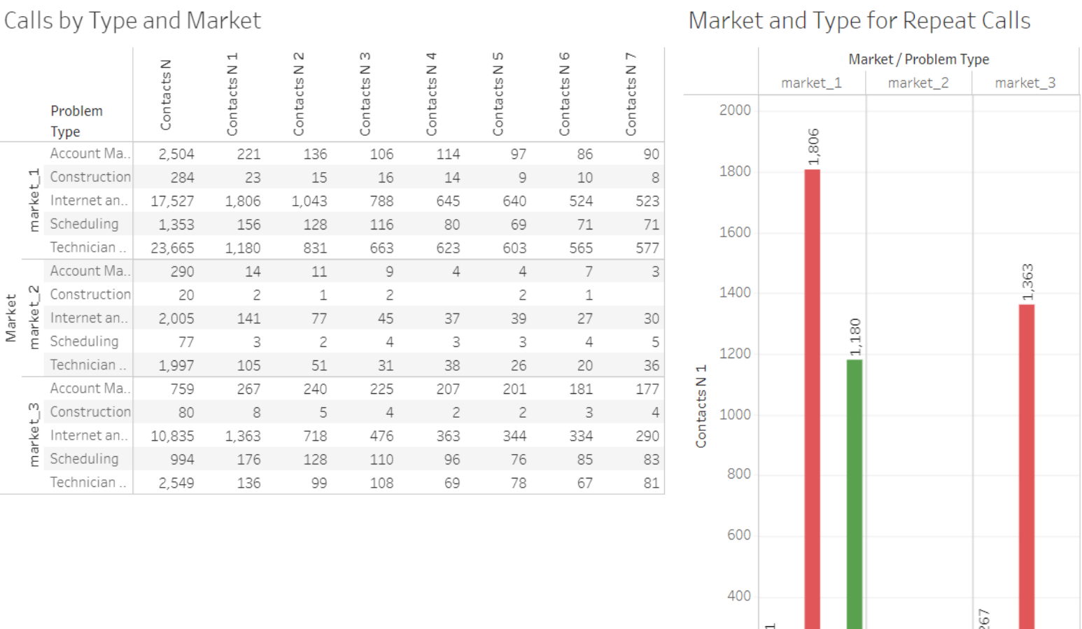Select 'Construction' row label in market_3

point(90,412)
